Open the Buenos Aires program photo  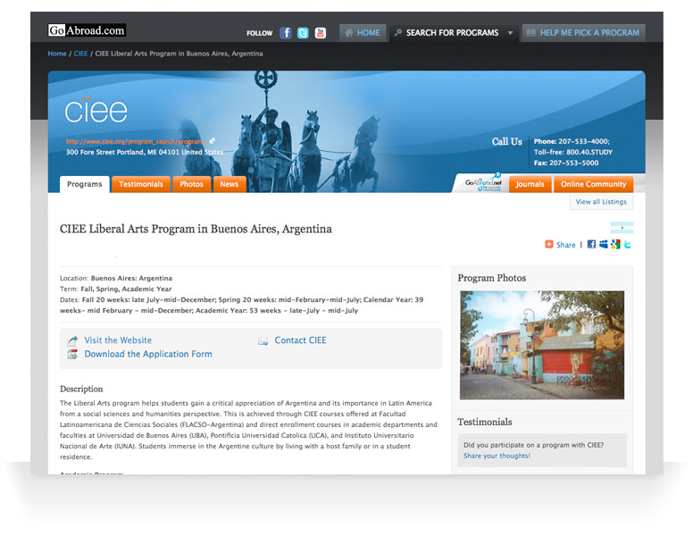coord(542,345)
